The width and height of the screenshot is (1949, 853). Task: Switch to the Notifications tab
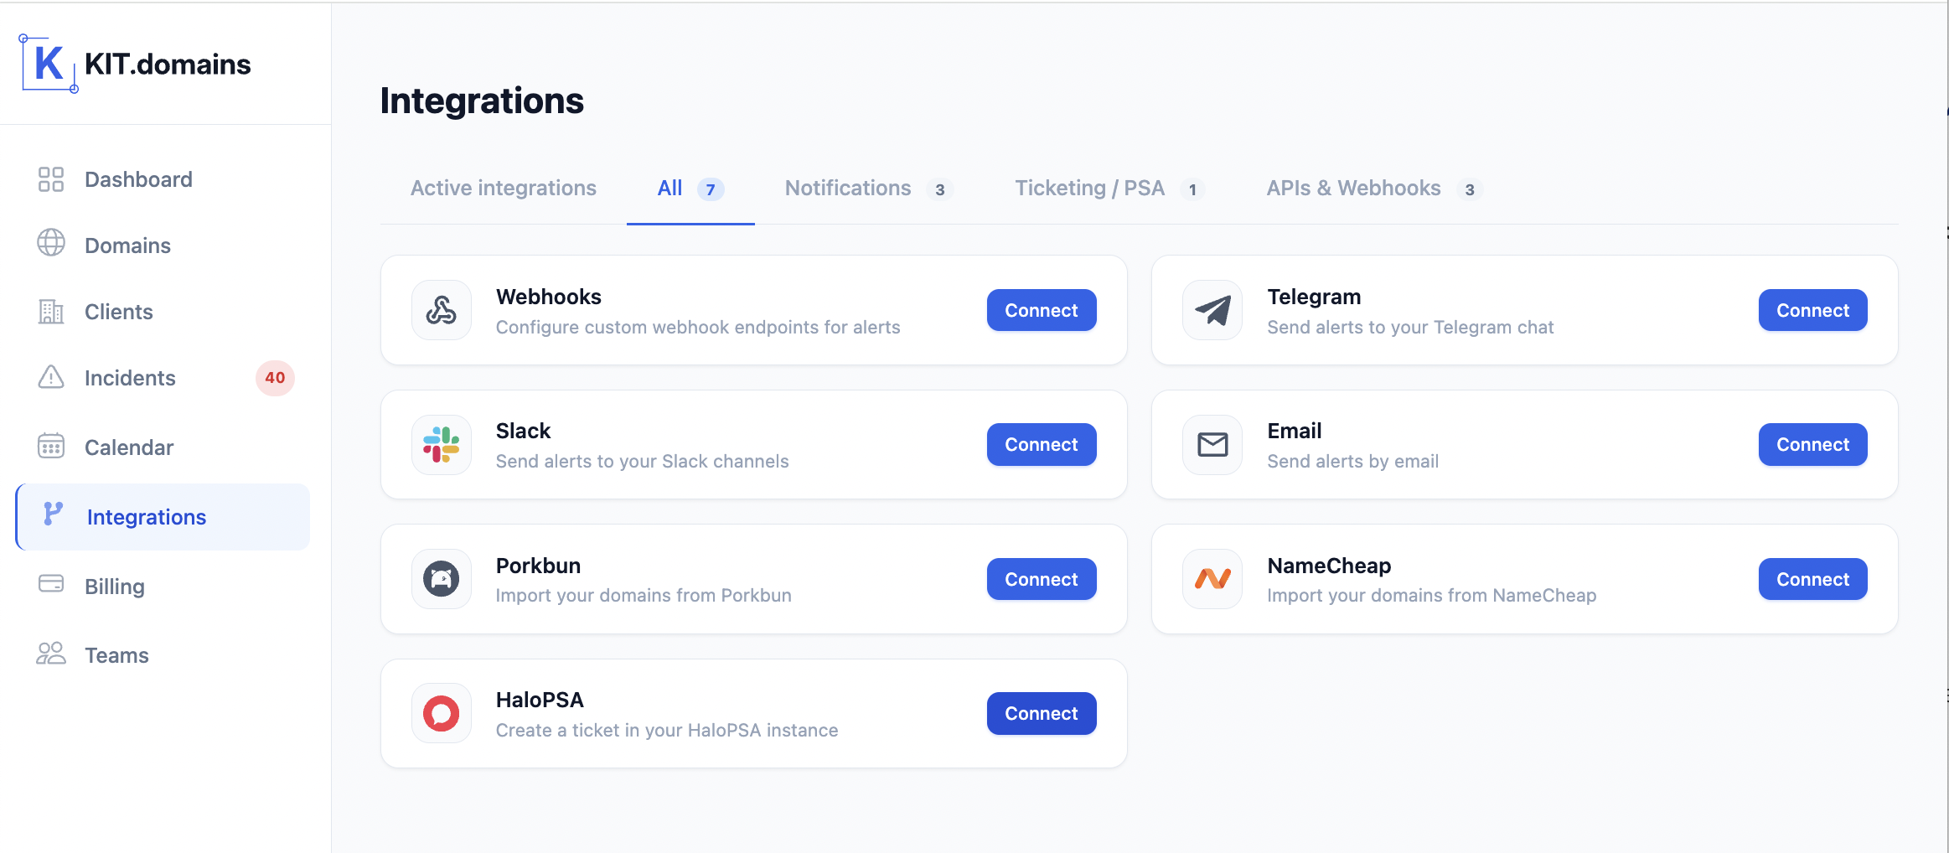[x=848, y=188]
